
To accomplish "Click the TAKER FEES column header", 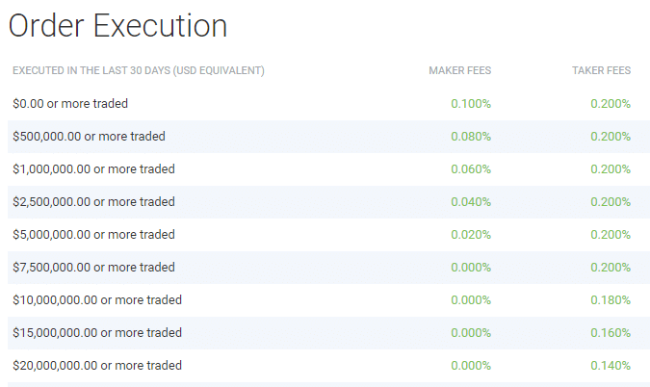I will pyautogui.click(x=602, y=70).
